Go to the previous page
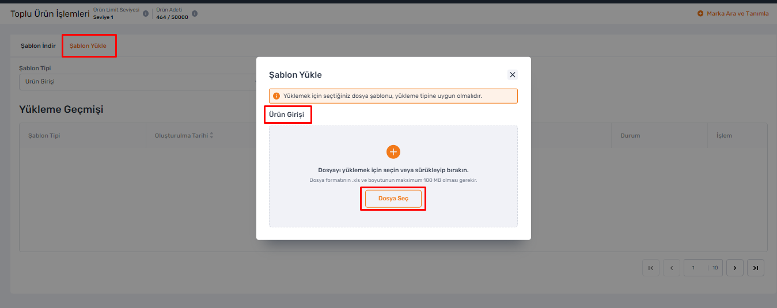This screenshot has height=308, width=777. point(672,268)
